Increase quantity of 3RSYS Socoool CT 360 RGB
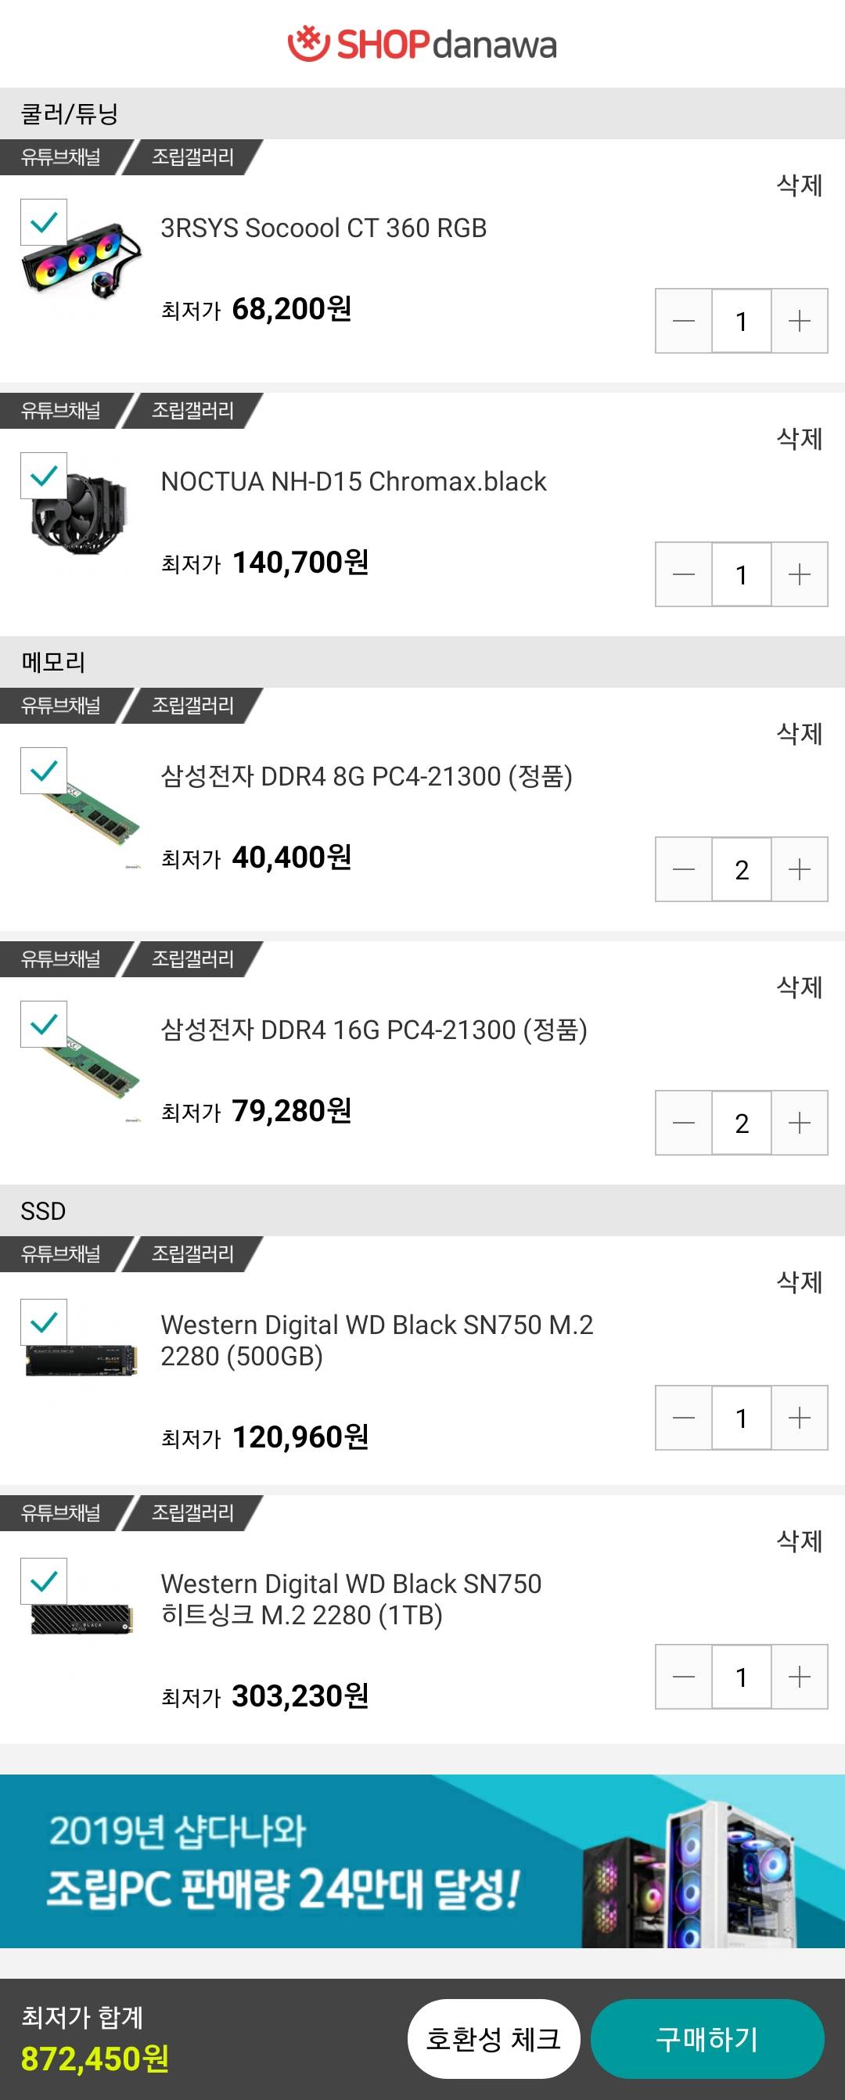Screen dimensions: 845x2100 click(x=800, y=320)
